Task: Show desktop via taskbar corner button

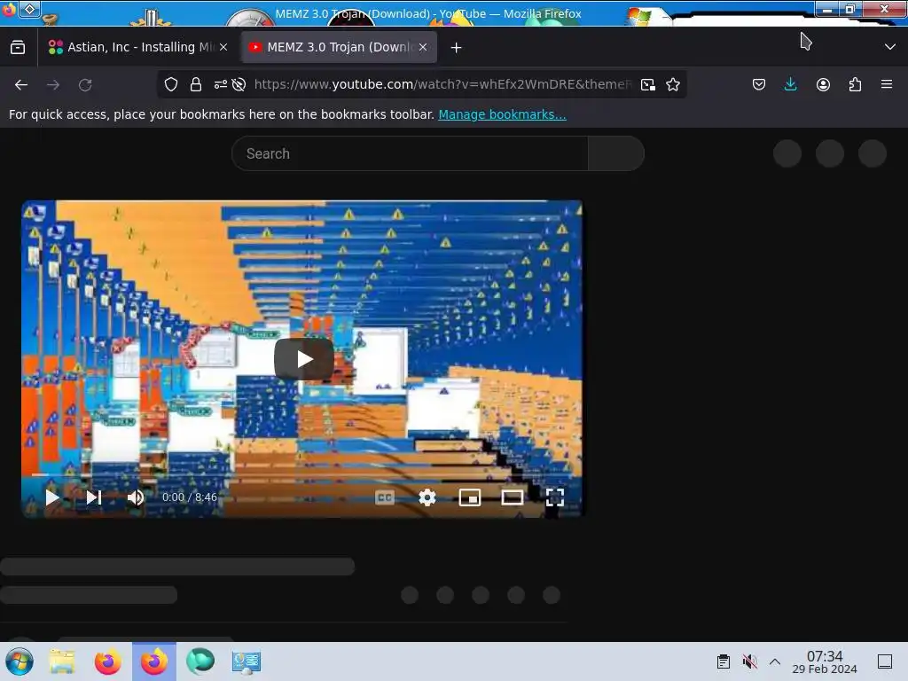Action: click(885, 661)
